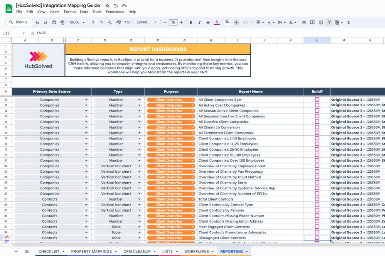Select column L header
The image size is (385, 256).
coord(317,40)
